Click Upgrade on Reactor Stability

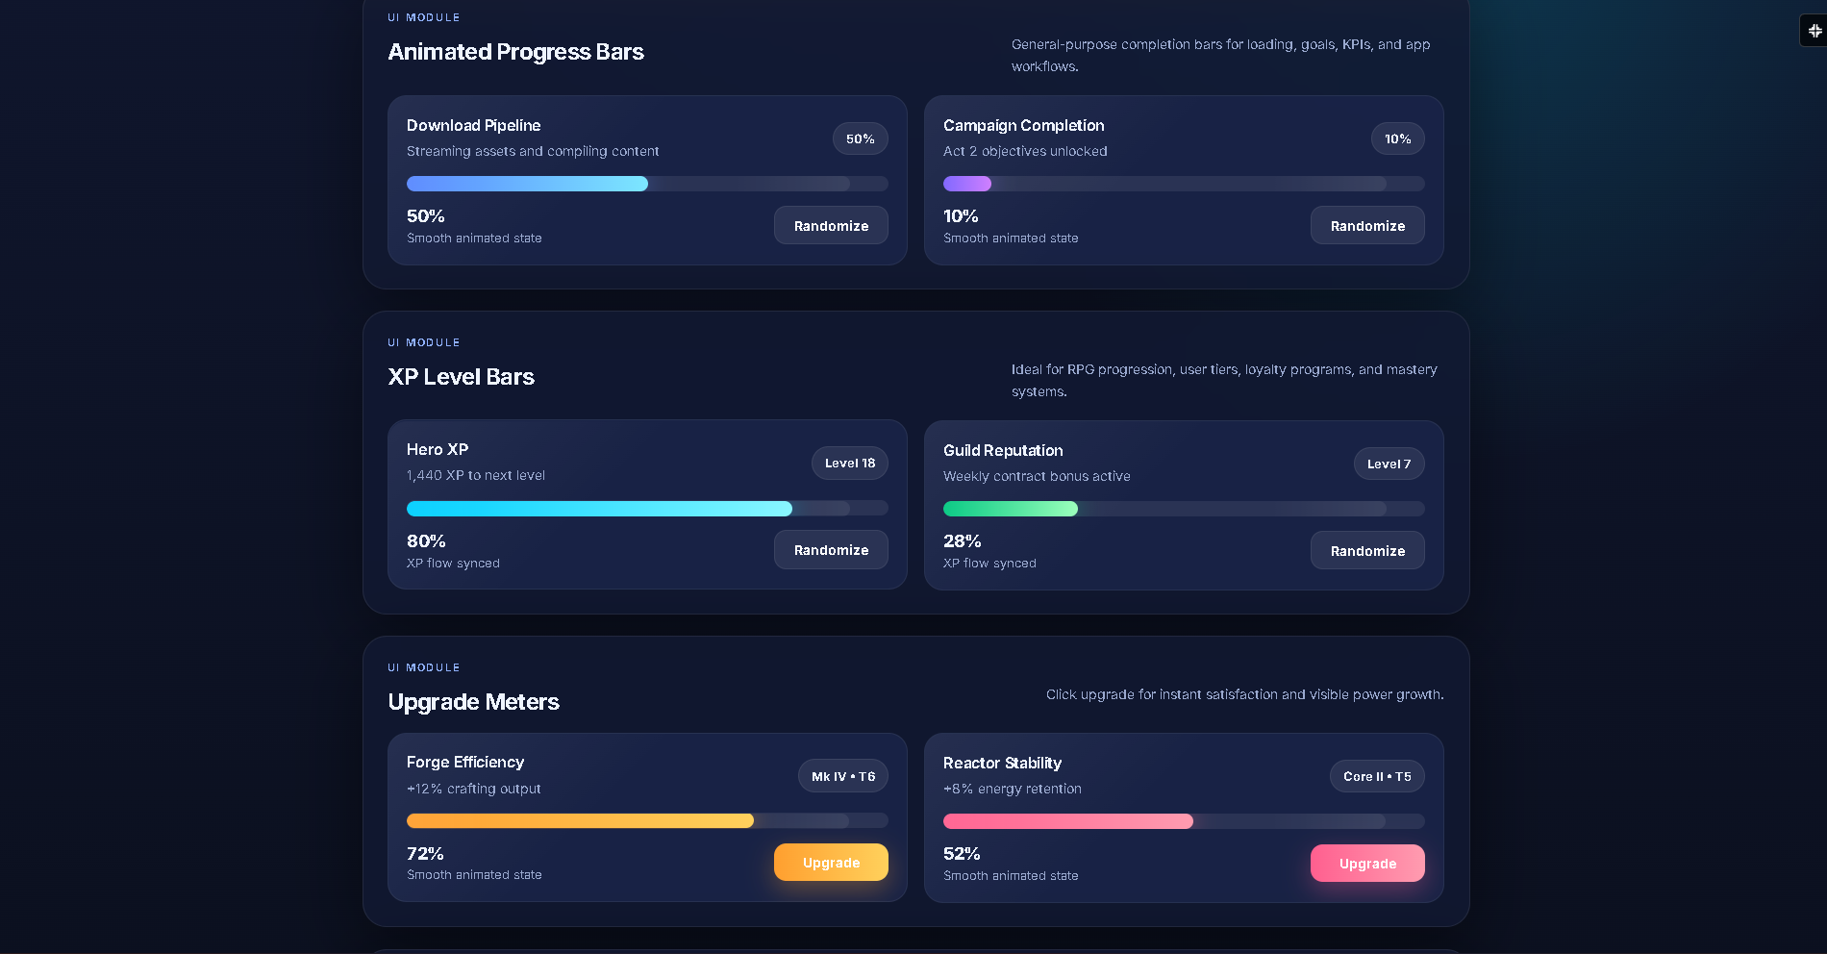click(1366, 864)
